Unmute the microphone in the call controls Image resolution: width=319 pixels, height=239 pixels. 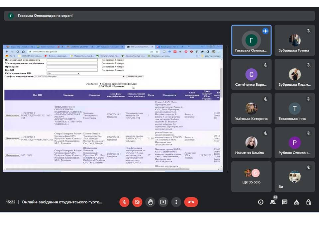point(124,202)
